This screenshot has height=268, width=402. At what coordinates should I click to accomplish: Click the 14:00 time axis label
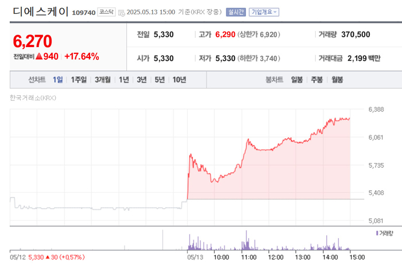pyautogui.click(x=330, y=257)
